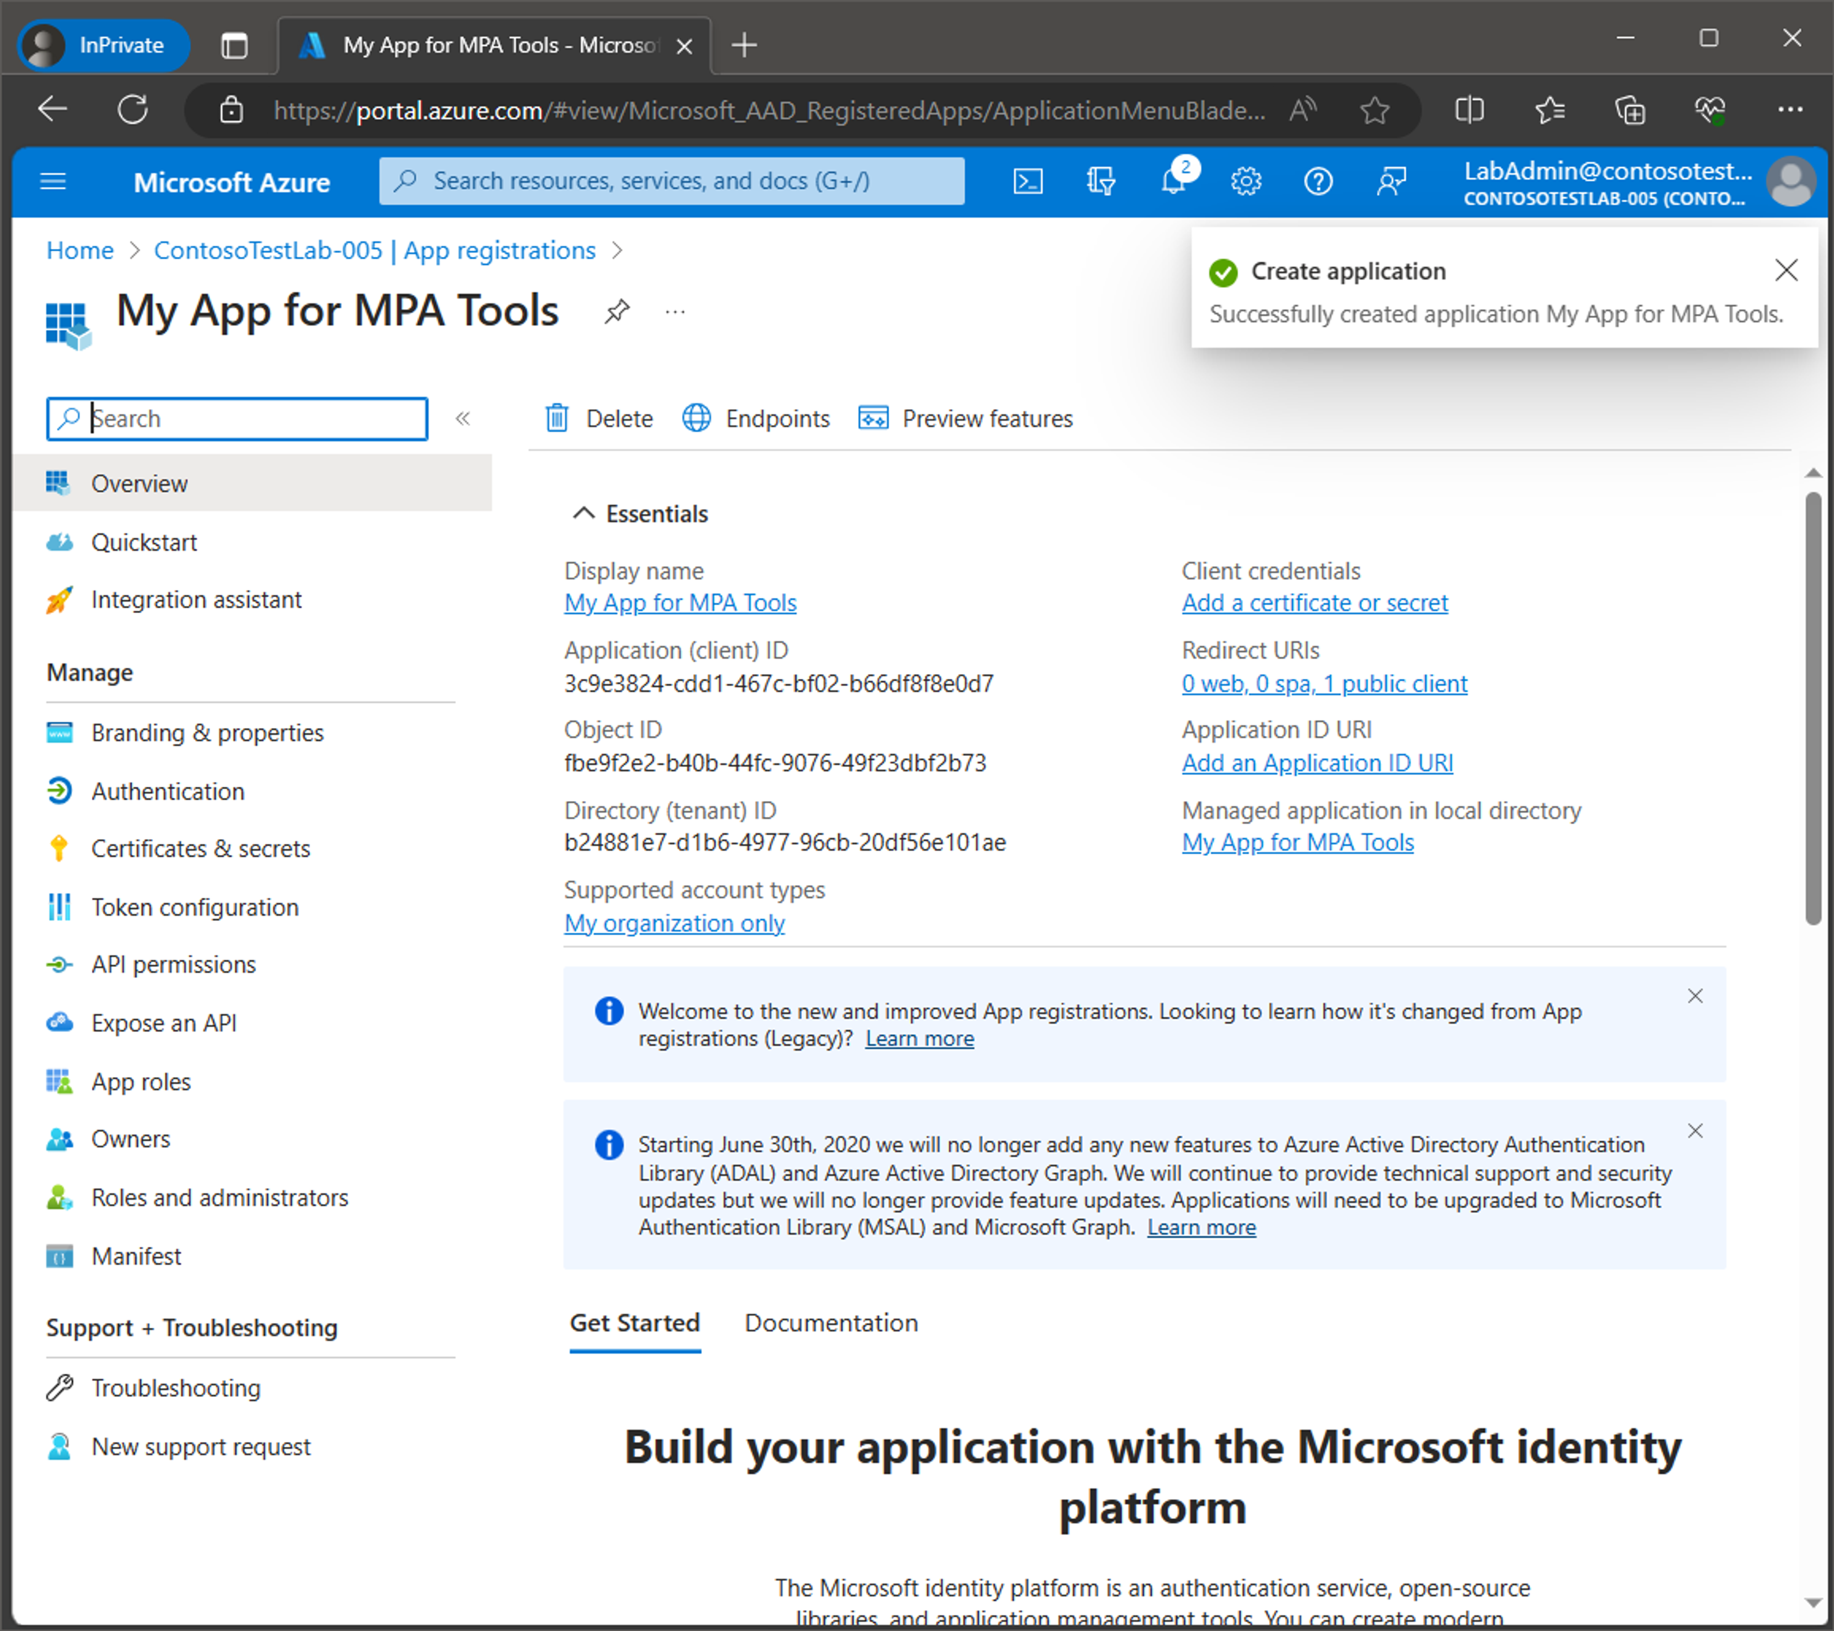Open Quickstart in the sidebar
The height and width of the screenshot is (1631, 1834).
144,543
